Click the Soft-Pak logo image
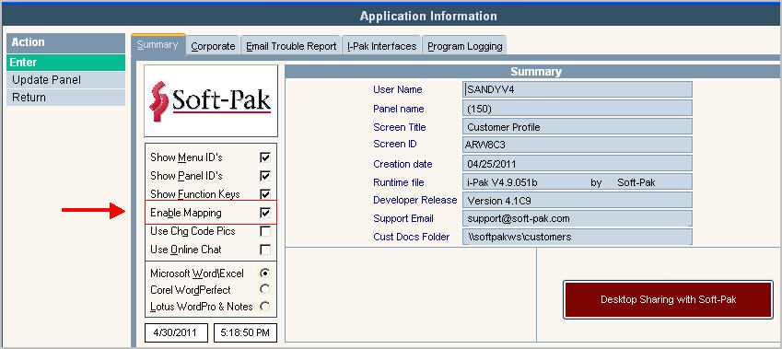Screen dimensions: 782x349 click(211, 100)
